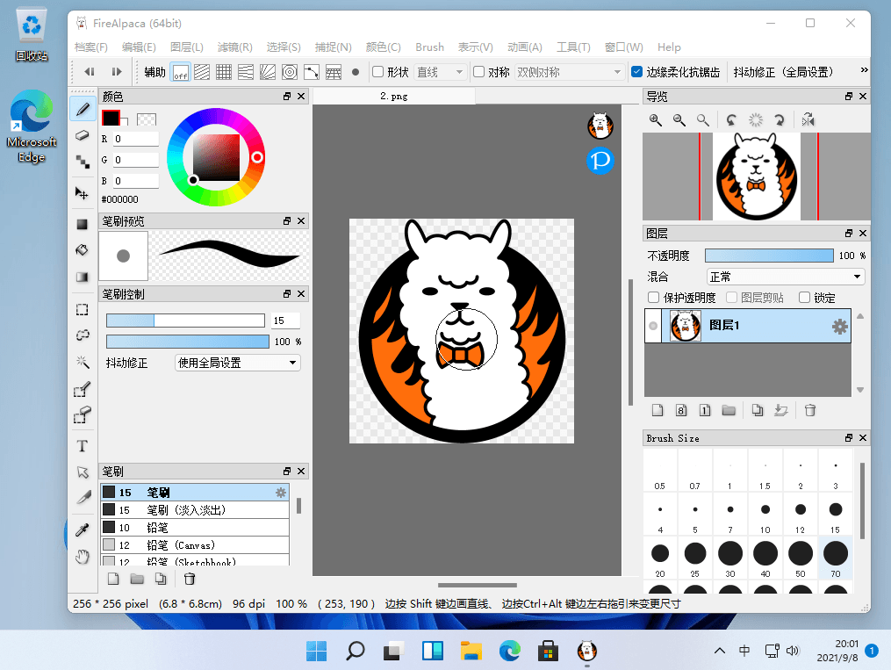Screen dimensions: 891x670
Task: Enable parallel lines snap
Action: pyautogui.click(x=202, y=72)
